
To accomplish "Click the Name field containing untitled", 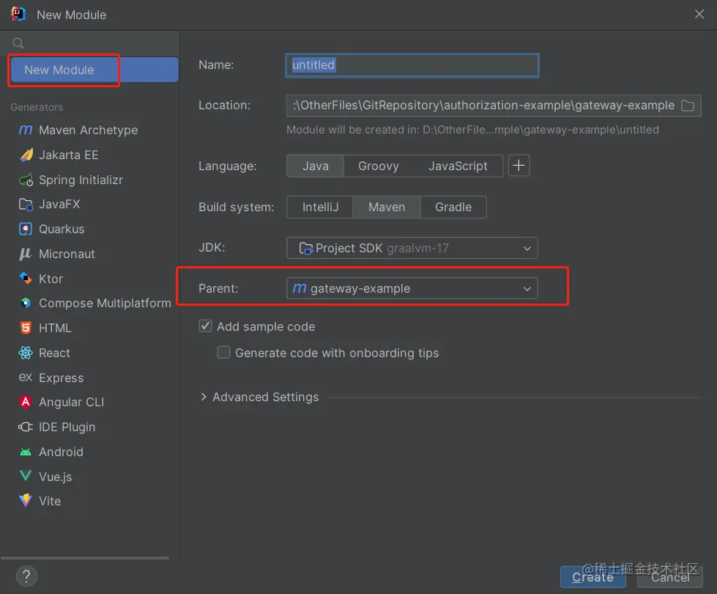I will [x=412, y=65].
